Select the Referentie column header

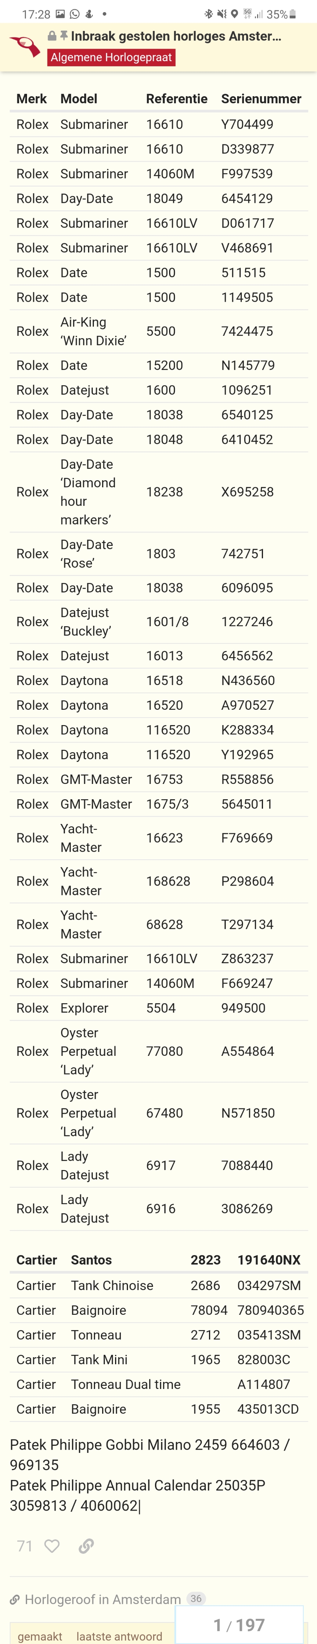(177, 99)
